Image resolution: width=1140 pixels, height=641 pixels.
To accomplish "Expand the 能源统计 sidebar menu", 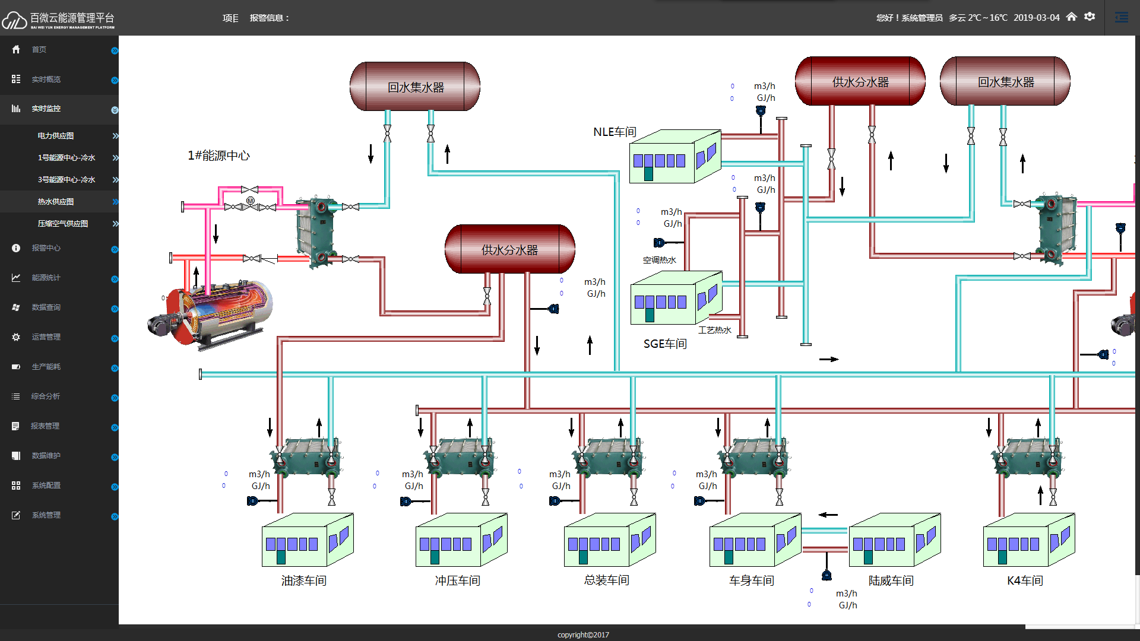I will [x=46, y=278].
